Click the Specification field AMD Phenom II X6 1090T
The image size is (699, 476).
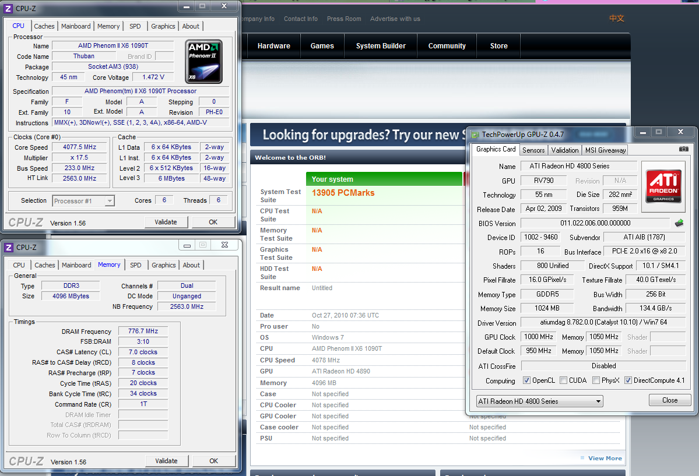pos(140,91)
